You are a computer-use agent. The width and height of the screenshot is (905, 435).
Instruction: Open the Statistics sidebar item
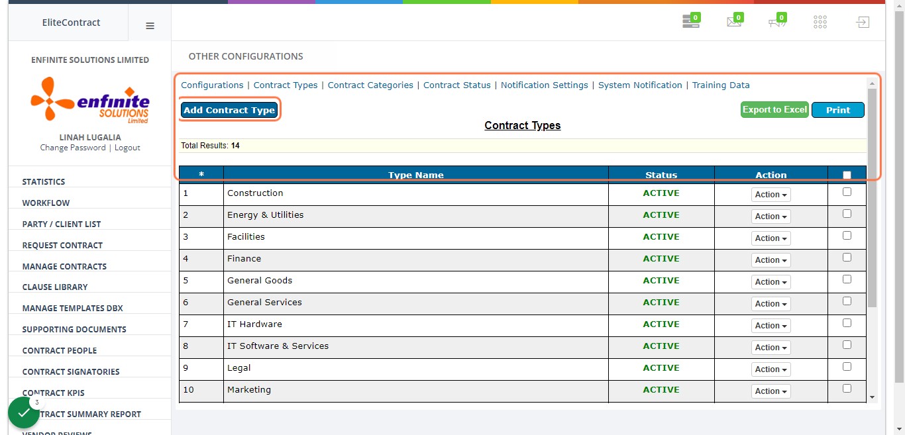[x=44, y=182]
